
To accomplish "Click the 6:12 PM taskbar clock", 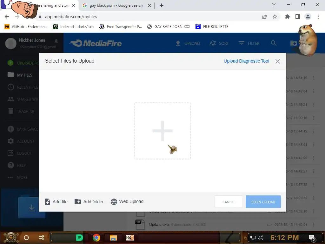I will point(284,238).
